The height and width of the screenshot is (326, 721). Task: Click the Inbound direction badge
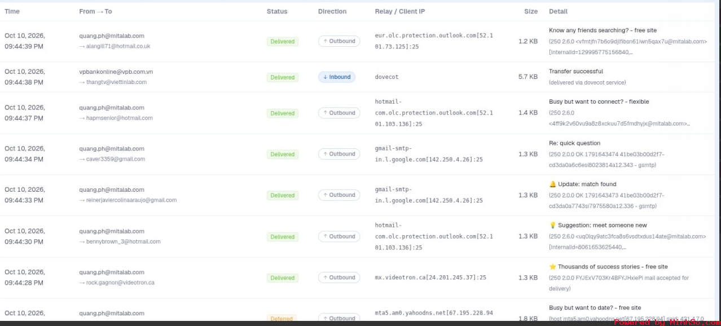(337, 77)
